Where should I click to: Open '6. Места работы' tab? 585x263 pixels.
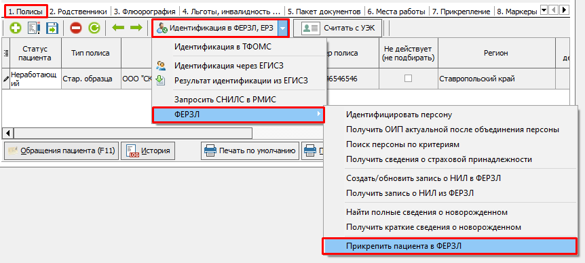click(x=396, y=12)
